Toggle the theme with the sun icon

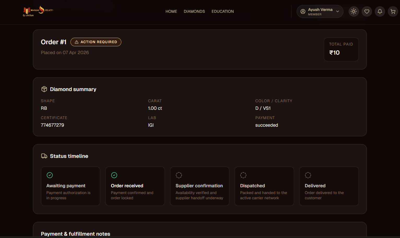point(354,11)
